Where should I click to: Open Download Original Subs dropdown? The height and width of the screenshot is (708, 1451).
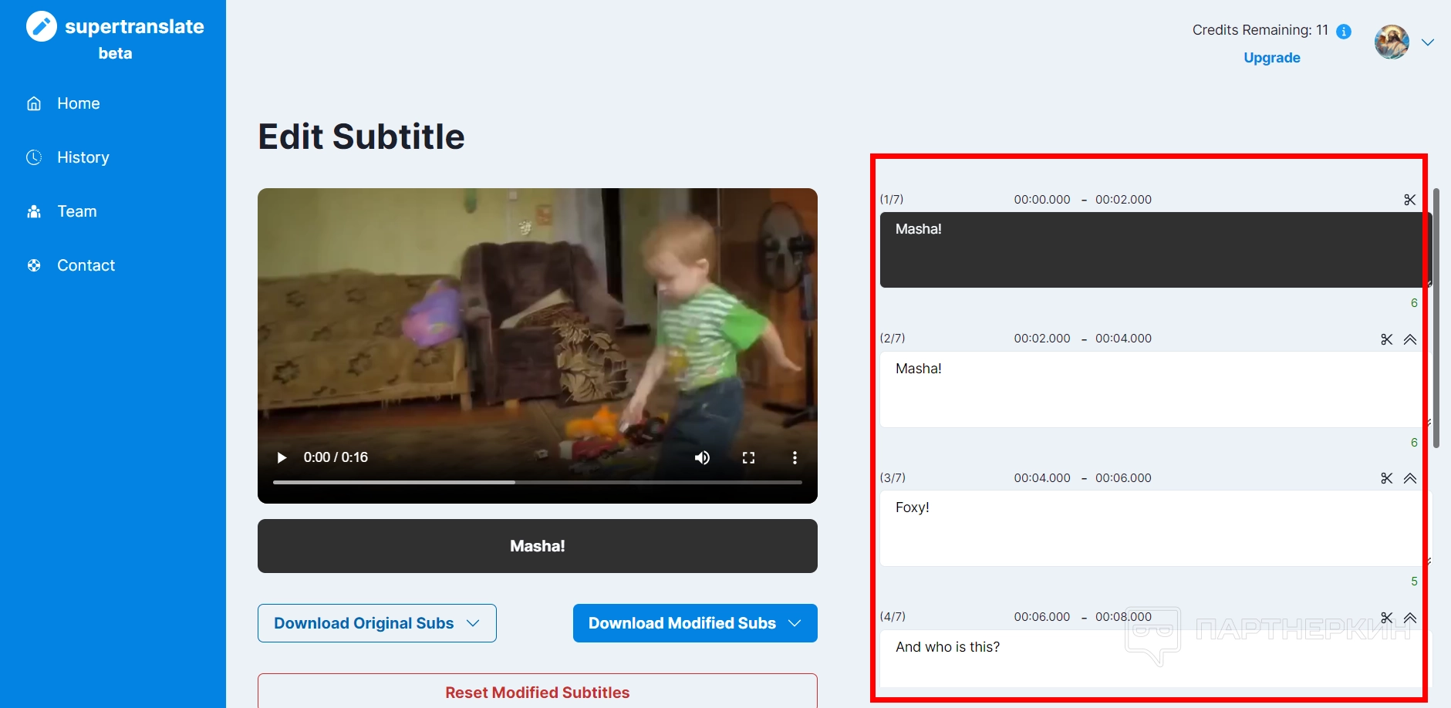(377, 623)
